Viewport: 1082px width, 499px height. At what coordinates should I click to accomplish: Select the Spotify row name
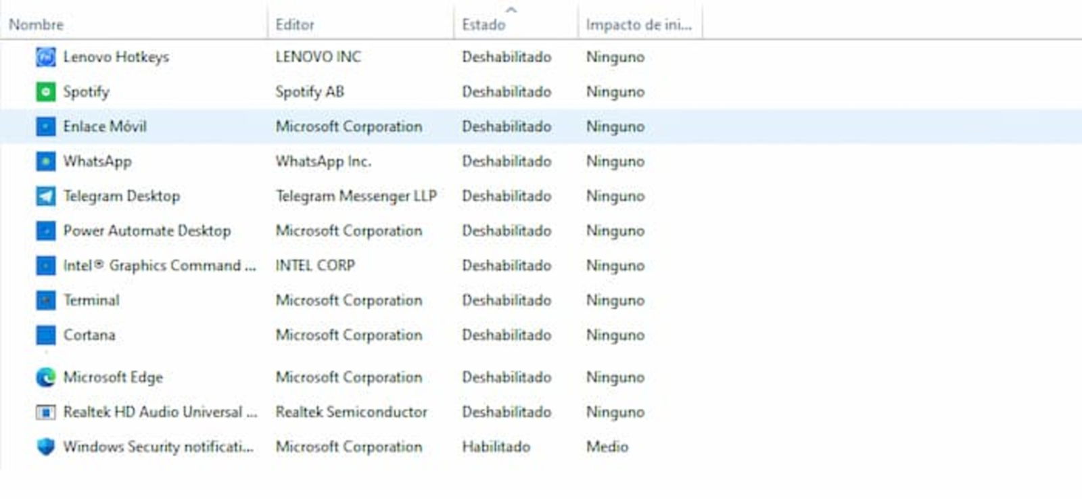[x=86, y=92]
